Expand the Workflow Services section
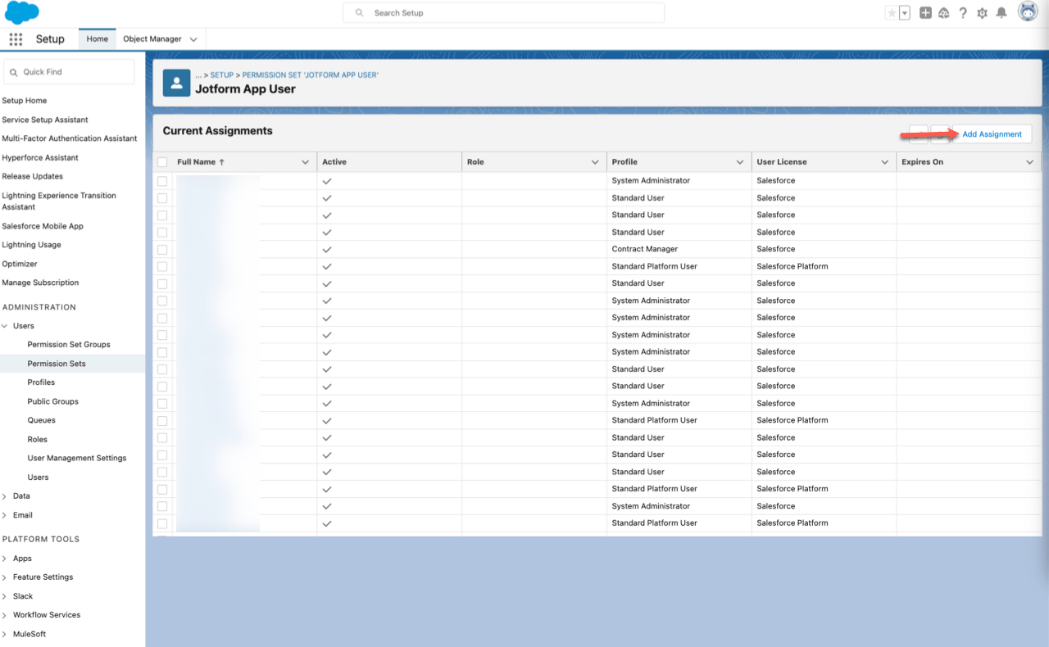Viewport: 1049px width, 647px height. (x=5, y=615)
